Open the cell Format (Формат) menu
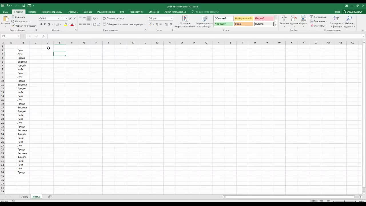The width and height of the screenshot is (366, 206). [303, 21]
